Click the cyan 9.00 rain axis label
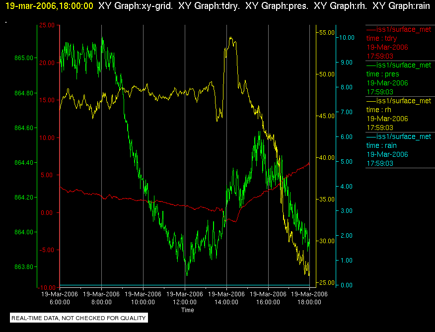Image resolution: width=435 pixels, height=332 pixels. pos(346,63)
